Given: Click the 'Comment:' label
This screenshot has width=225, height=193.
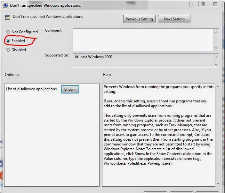Looking at the screenshot, I should [x=54, y=30].
